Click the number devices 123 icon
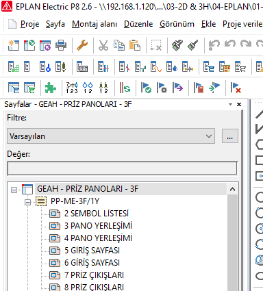The height and width of the screenshot is (291, 263). click(x=72, y=88)
